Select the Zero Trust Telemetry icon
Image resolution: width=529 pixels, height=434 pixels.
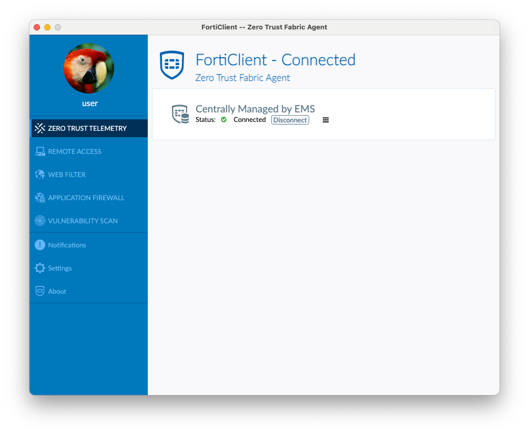[40, 128]
